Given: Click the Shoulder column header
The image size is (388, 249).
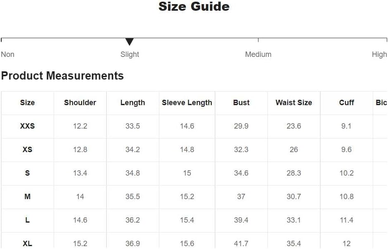Looking at the screenshot, I should (80, 103).
